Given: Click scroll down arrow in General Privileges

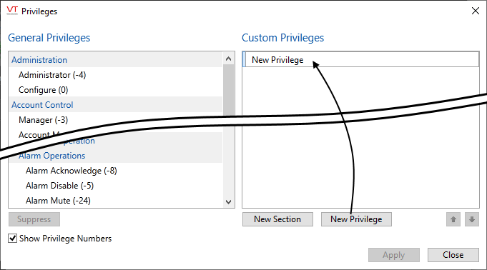Looking at the screenshot, I should pos(229,201).
